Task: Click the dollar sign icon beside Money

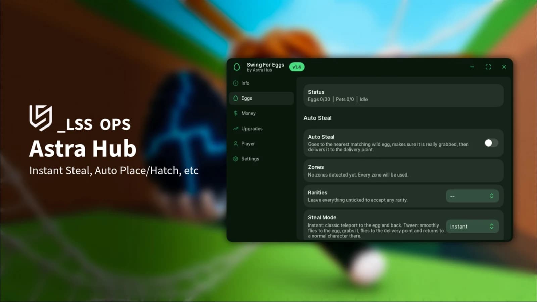Action: point(236,113)
